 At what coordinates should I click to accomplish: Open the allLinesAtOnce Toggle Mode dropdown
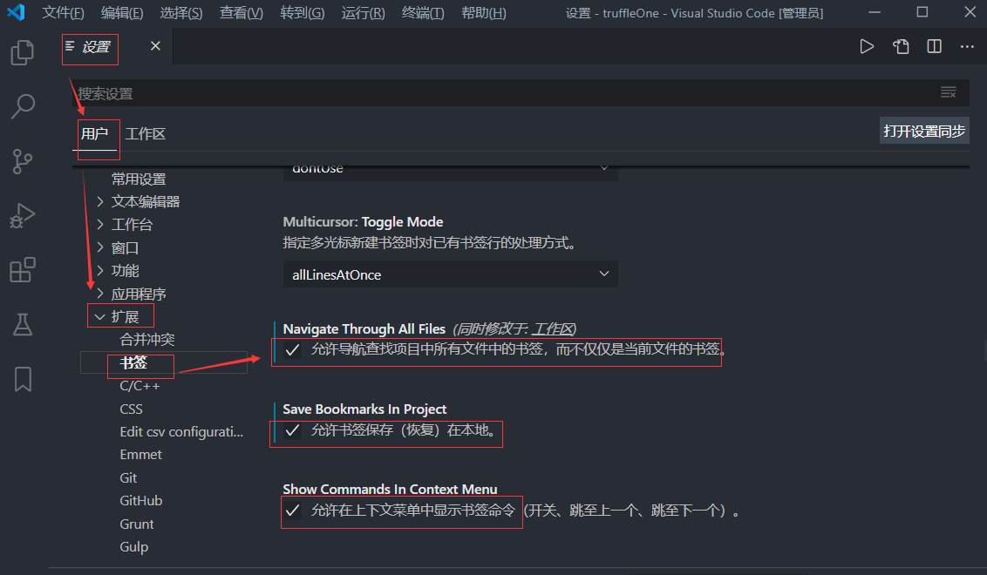pos(450,274)
